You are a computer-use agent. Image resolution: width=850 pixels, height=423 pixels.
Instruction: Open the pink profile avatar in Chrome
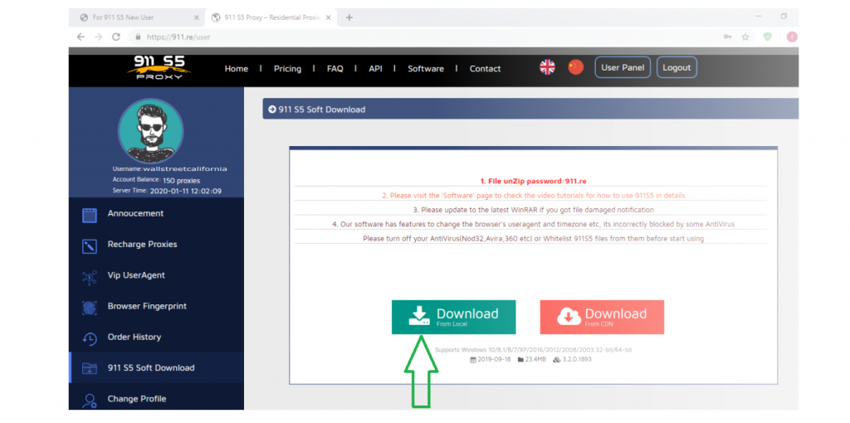point(792,36)
